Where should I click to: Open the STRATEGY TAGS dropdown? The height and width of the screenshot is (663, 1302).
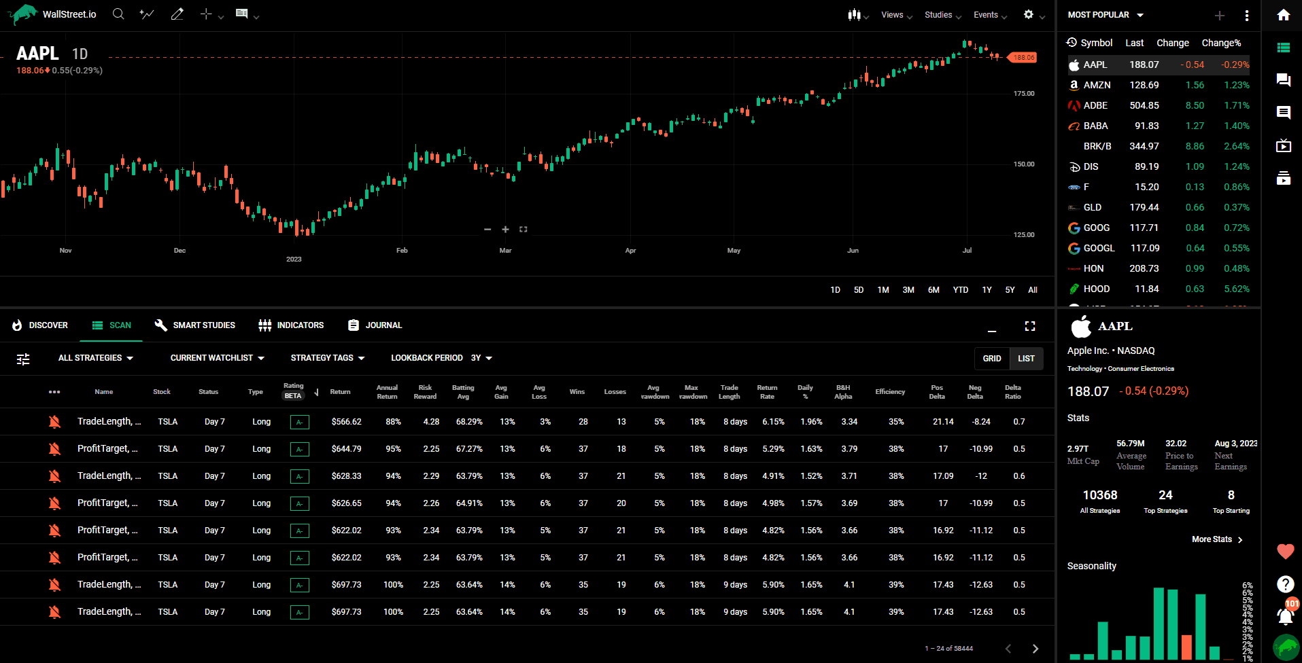coord(328,358)
